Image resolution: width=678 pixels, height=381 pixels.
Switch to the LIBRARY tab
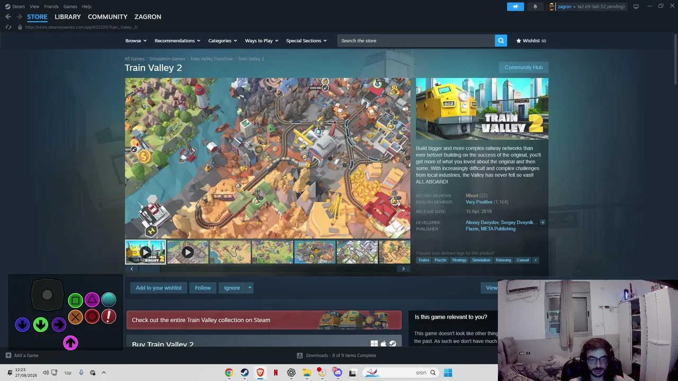point(68,17)
